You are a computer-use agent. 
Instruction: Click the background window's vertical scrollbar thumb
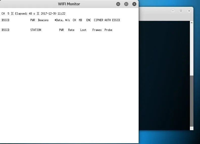click(x=192, y=101)
